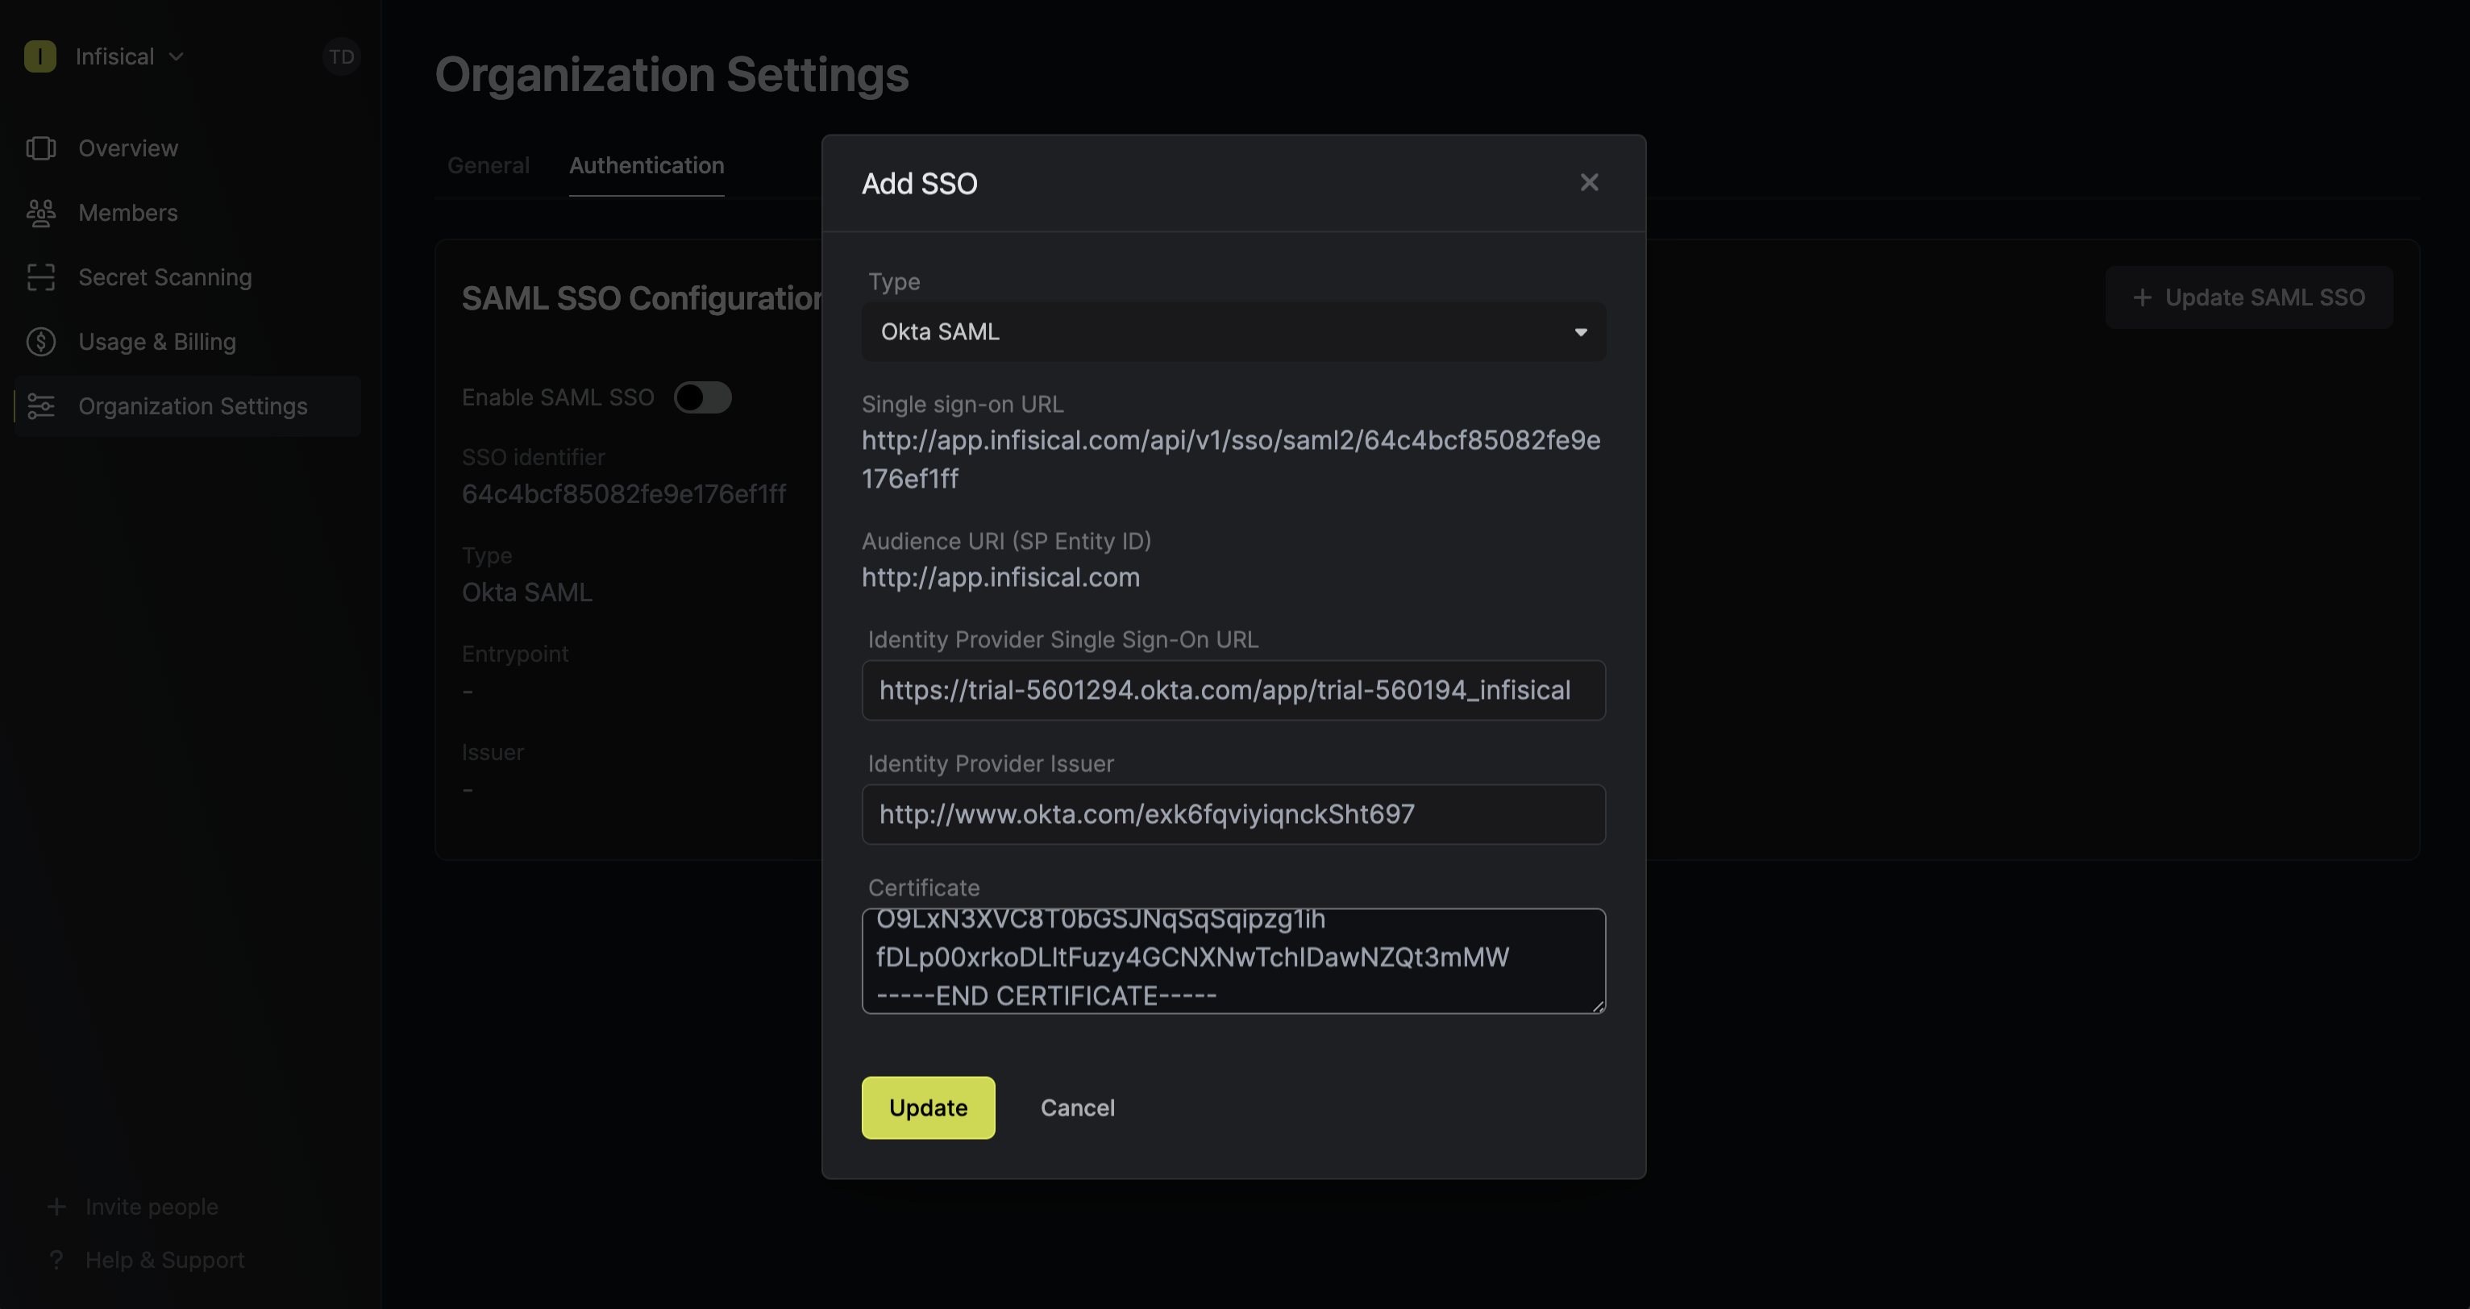Click the Audience URI value http://app.infisical.com
The height and width of the screenshot is (1309, 2470).
pyautogui.click(x=1000, y=577)
